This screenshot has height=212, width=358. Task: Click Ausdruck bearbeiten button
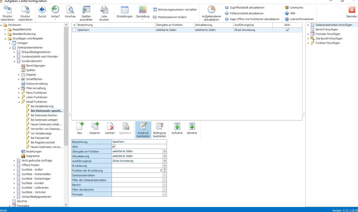click(143, 130)
